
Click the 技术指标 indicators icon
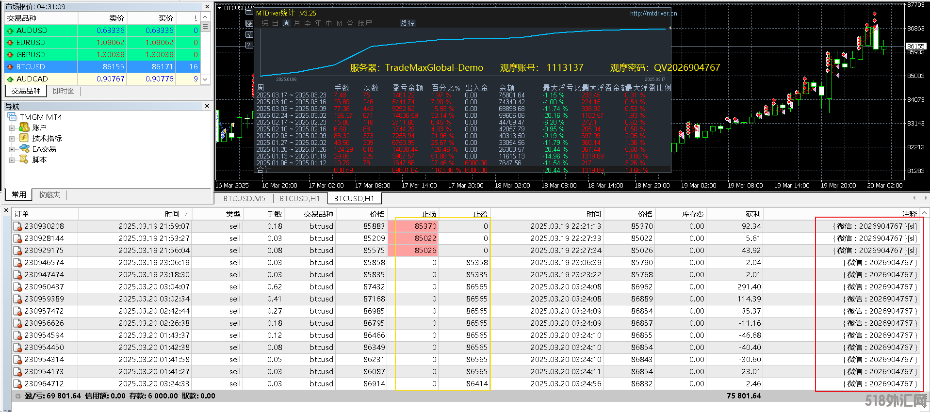click(24, 138)
